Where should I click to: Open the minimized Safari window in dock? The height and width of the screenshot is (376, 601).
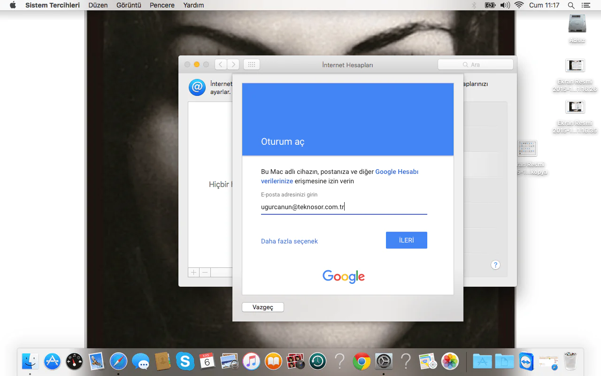[548, 361]
